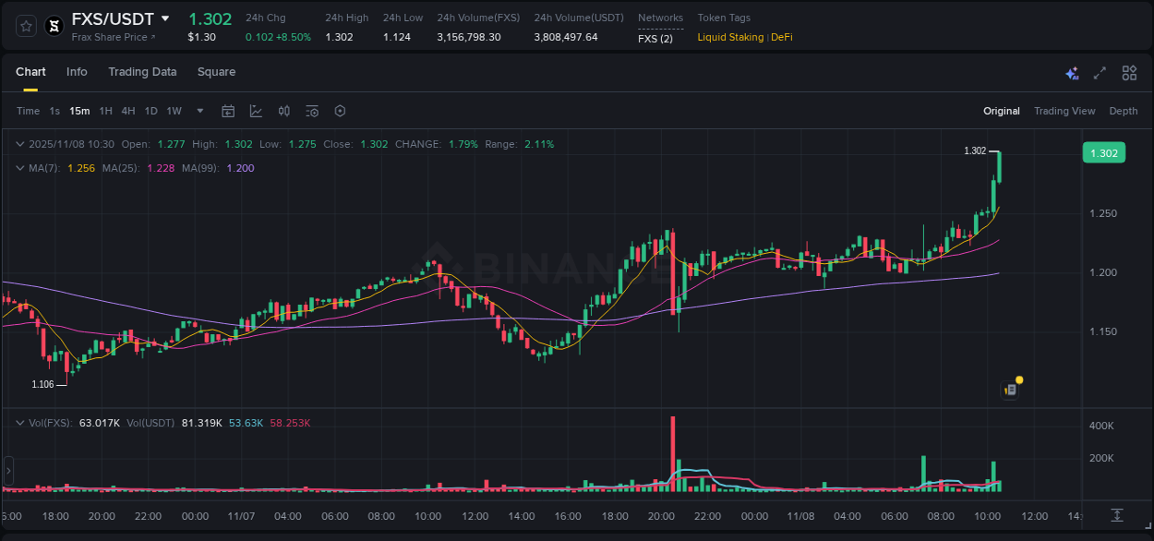This screenshot has height=541, width=1154.
Task: Expand the chart to fullscreen
Action: click(1100, 72)
